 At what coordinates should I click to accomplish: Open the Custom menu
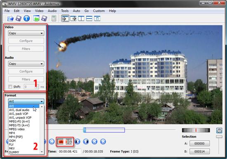[x=99, y=11]
